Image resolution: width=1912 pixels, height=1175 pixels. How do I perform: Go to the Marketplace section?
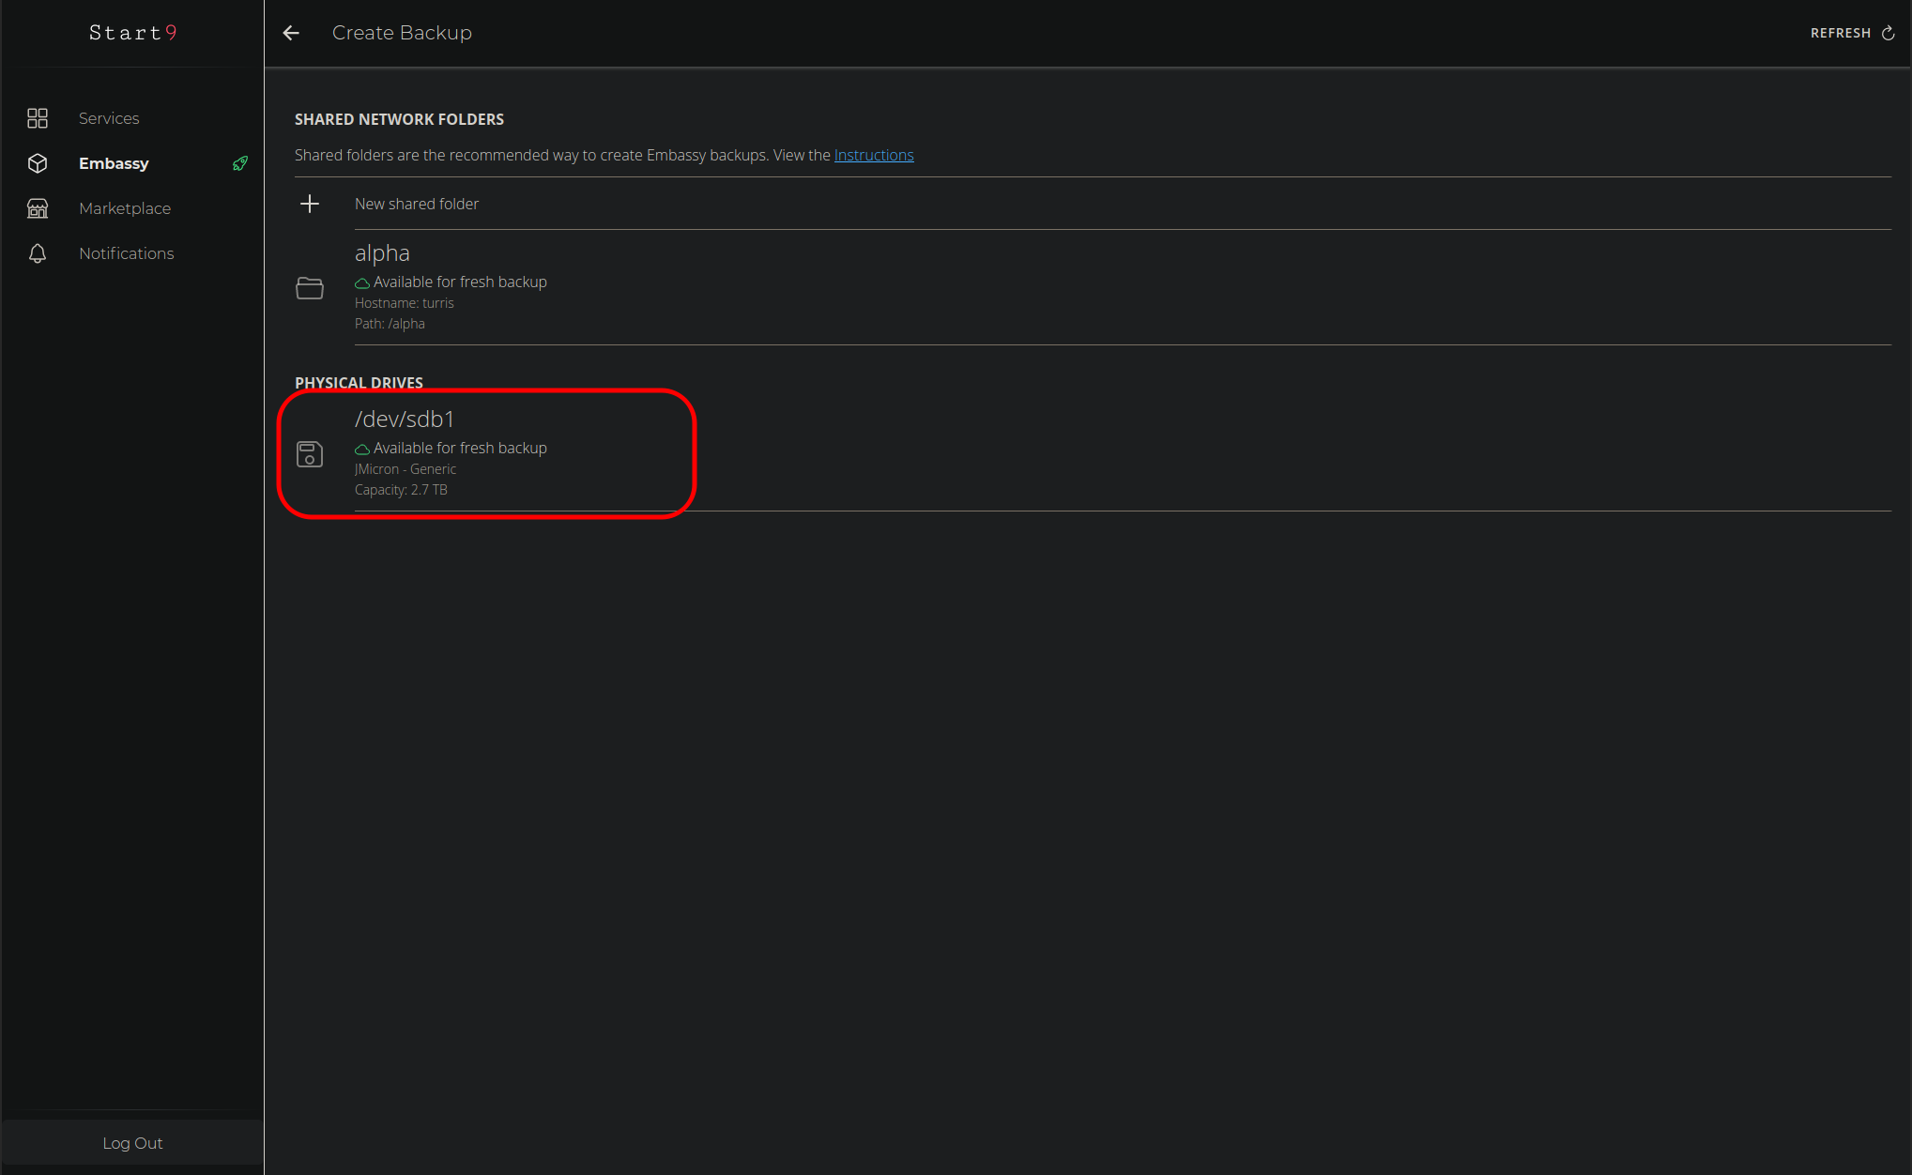(x=125, y=208)
